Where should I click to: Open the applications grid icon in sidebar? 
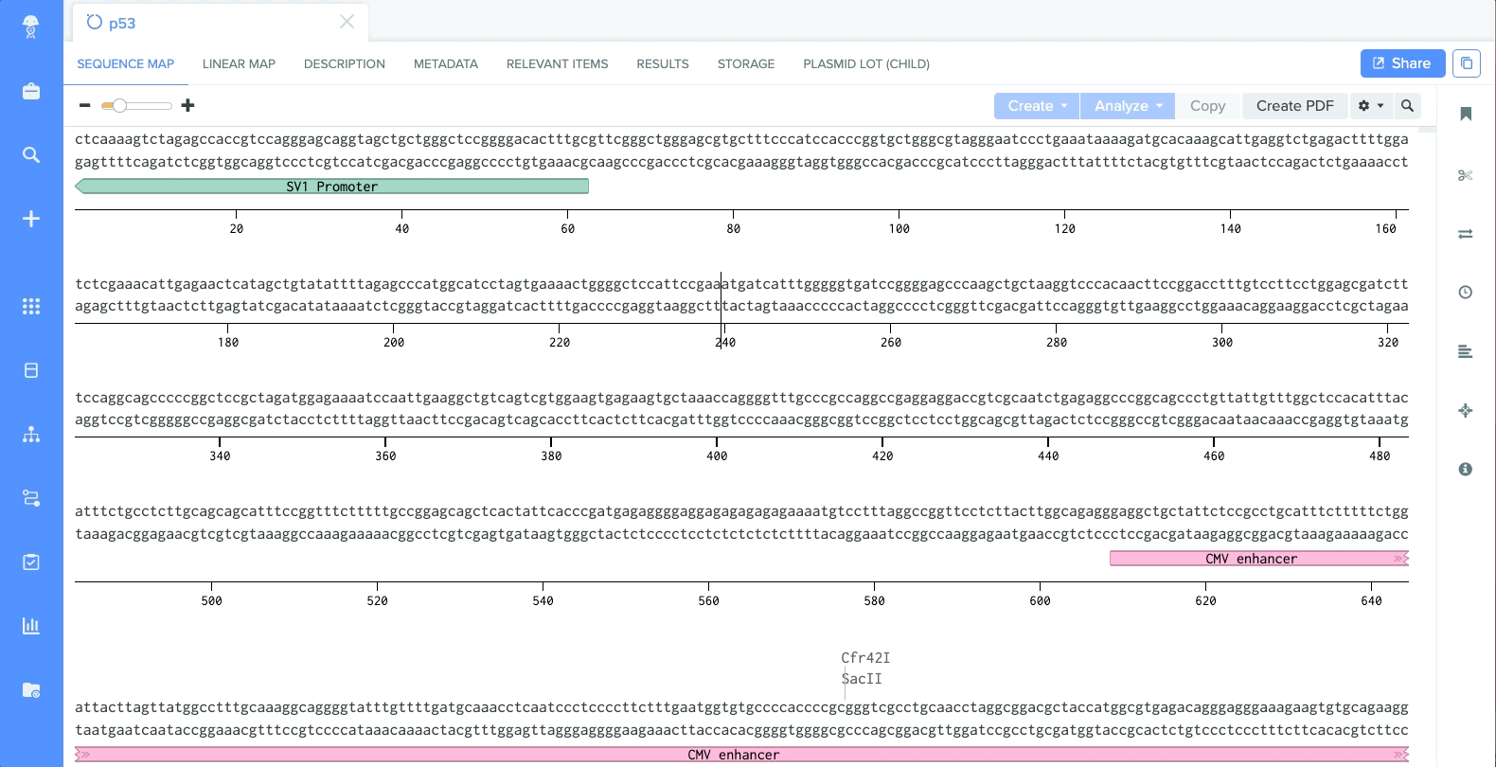[31, 306]
